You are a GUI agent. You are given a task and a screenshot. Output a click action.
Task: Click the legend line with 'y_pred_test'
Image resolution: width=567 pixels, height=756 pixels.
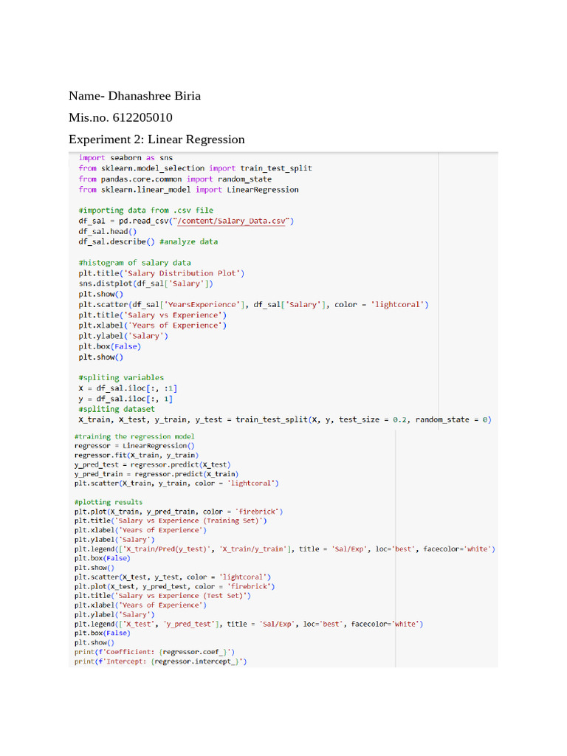[249, 625]
